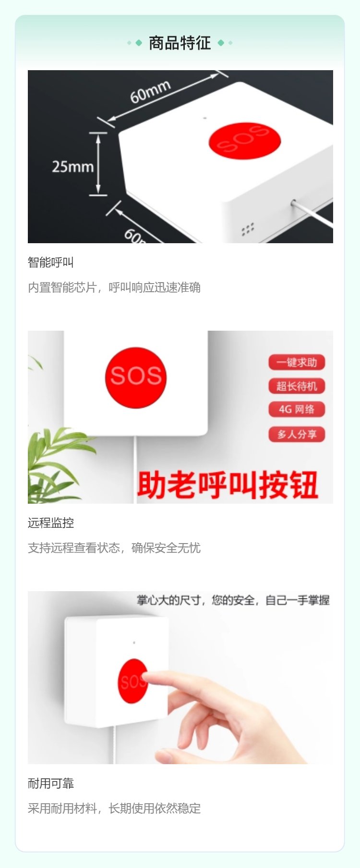This screenshot has height=868, width=360.
Task: Select the 远程监控 feature title
Action: 51,523
